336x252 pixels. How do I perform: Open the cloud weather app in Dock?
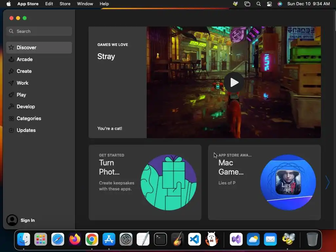point(253,239)
